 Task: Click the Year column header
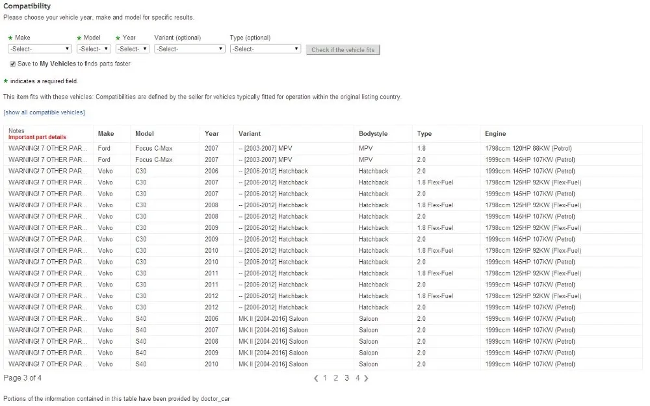coord(211,133)
